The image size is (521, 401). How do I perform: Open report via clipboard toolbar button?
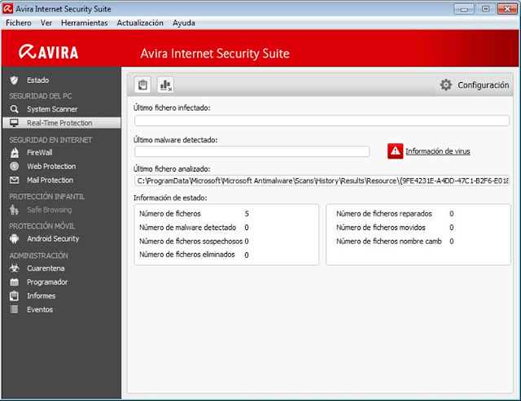coord(142,85)
